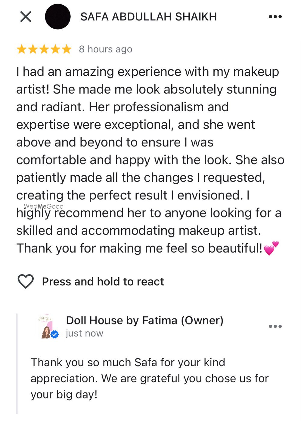Click the pink hearts emoji in review
The width and height of the screenshot is (301, 421).
[271, 248]
